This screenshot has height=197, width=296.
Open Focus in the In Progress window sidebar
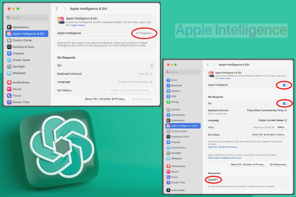14,96
